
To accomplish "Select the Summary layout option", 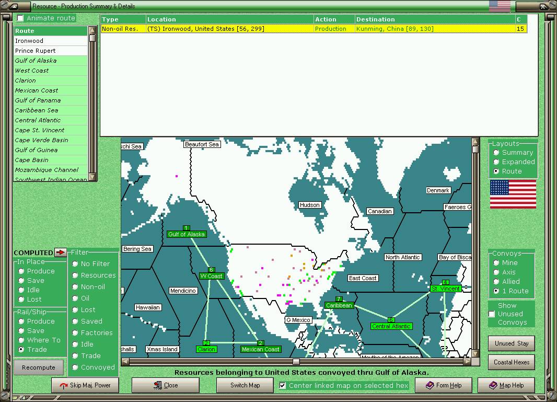I will tap(496, 153).
